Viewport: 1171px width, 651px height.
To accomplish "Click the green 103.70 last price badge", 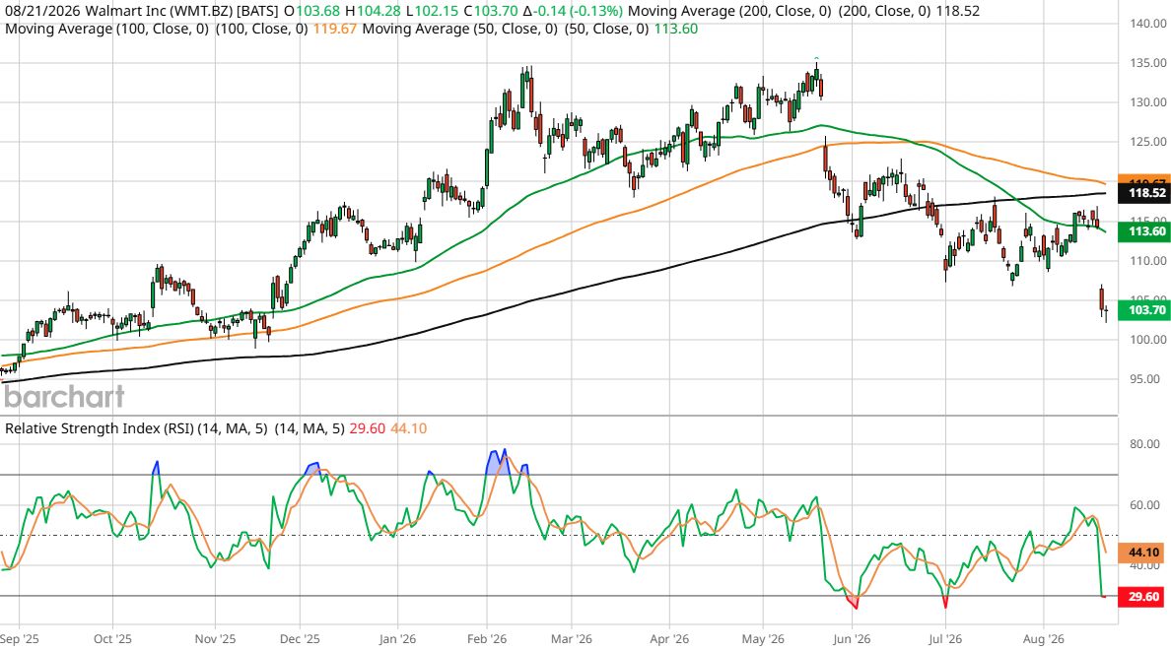I will pos(1144,310).
